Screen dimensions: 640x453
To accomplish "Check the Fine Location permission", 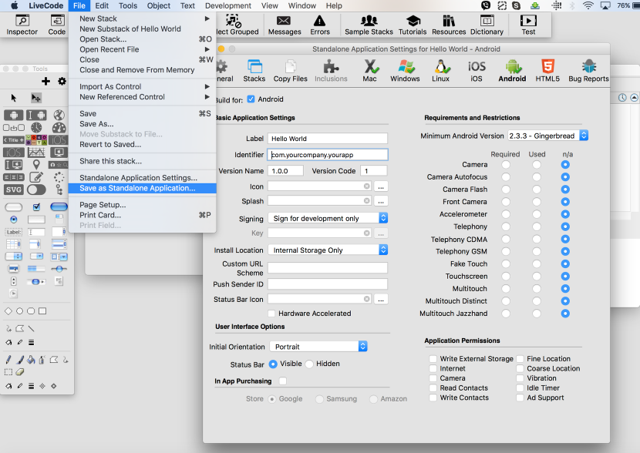I will pyautogui.click(x=520, y=359).
